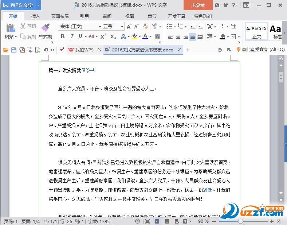Decrease paragraph indent
Screen dimensions: 287x225
[x=193, y=26]
